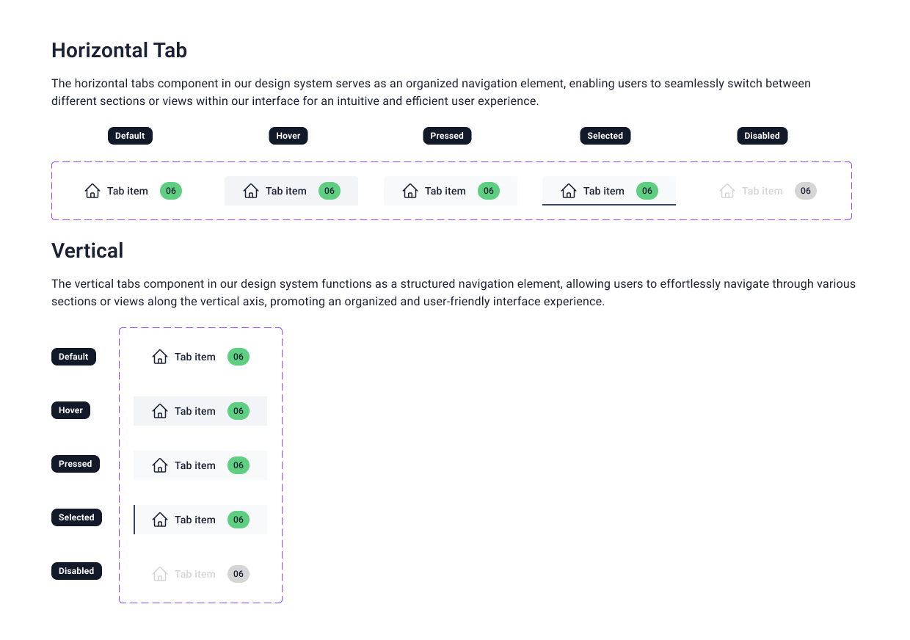
Task: Click home icon in vertical selected tab
Action: [x=160, y=520]
